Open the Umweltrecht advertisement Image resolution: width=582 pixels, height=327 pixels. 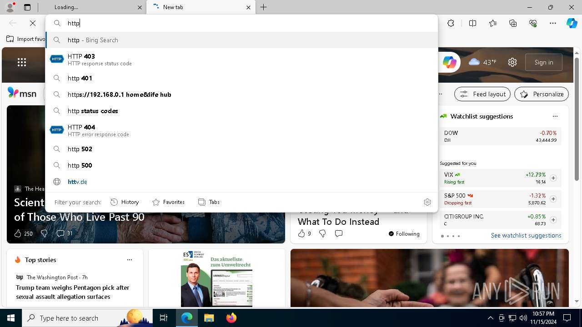(216, 278)
